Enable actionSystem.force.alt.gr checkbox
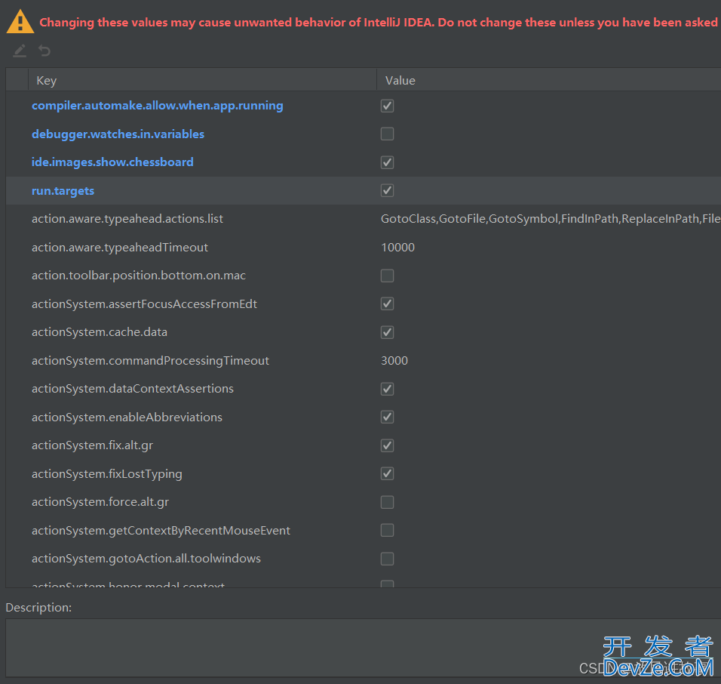721x684 pixels. [387, 502]
